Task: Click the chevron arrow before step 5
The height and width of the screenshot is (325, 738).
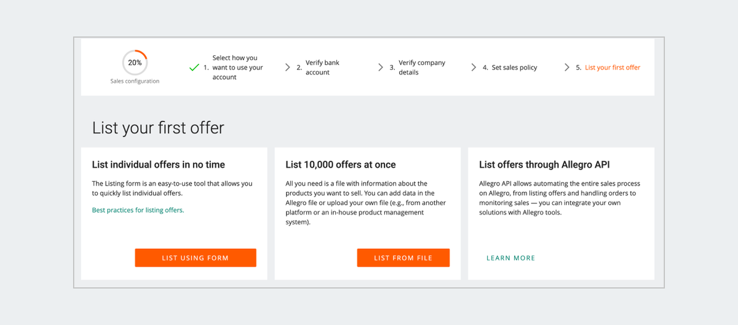Action: (x=567, y=68)
